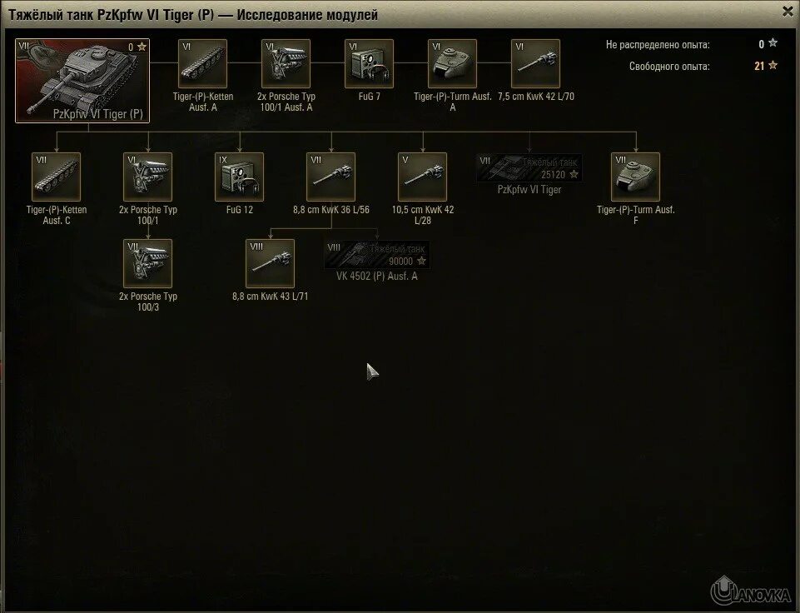
Task: Click the 'FuG 12' label text
Action: tap(239, 210)
